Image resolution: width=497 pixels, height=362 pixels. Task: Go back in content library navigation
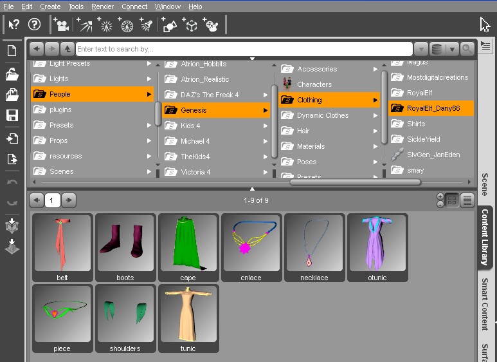[37, 49]
